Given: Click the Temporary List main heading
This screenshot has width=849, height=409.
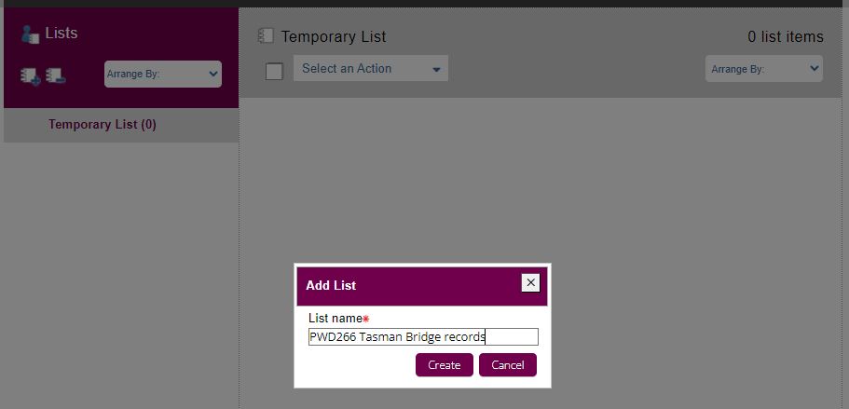Looking at the screenshot, I should pos(334,37).
